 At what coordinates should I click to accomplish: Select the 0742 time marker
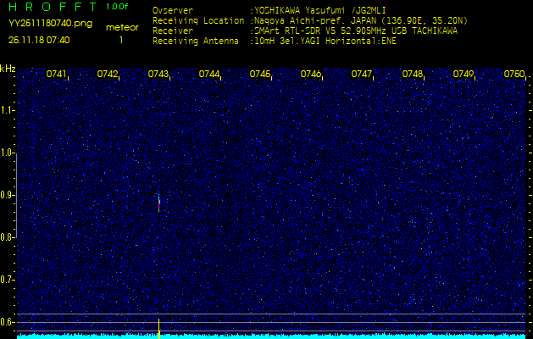point(107,74)
